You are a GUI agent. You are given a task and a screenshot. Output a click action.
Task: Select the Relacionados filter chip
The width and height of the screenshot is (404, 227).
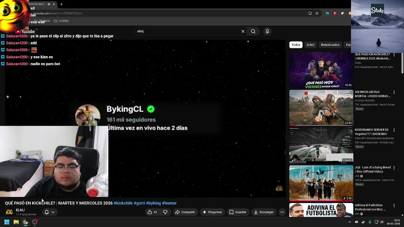pos(330,45)
